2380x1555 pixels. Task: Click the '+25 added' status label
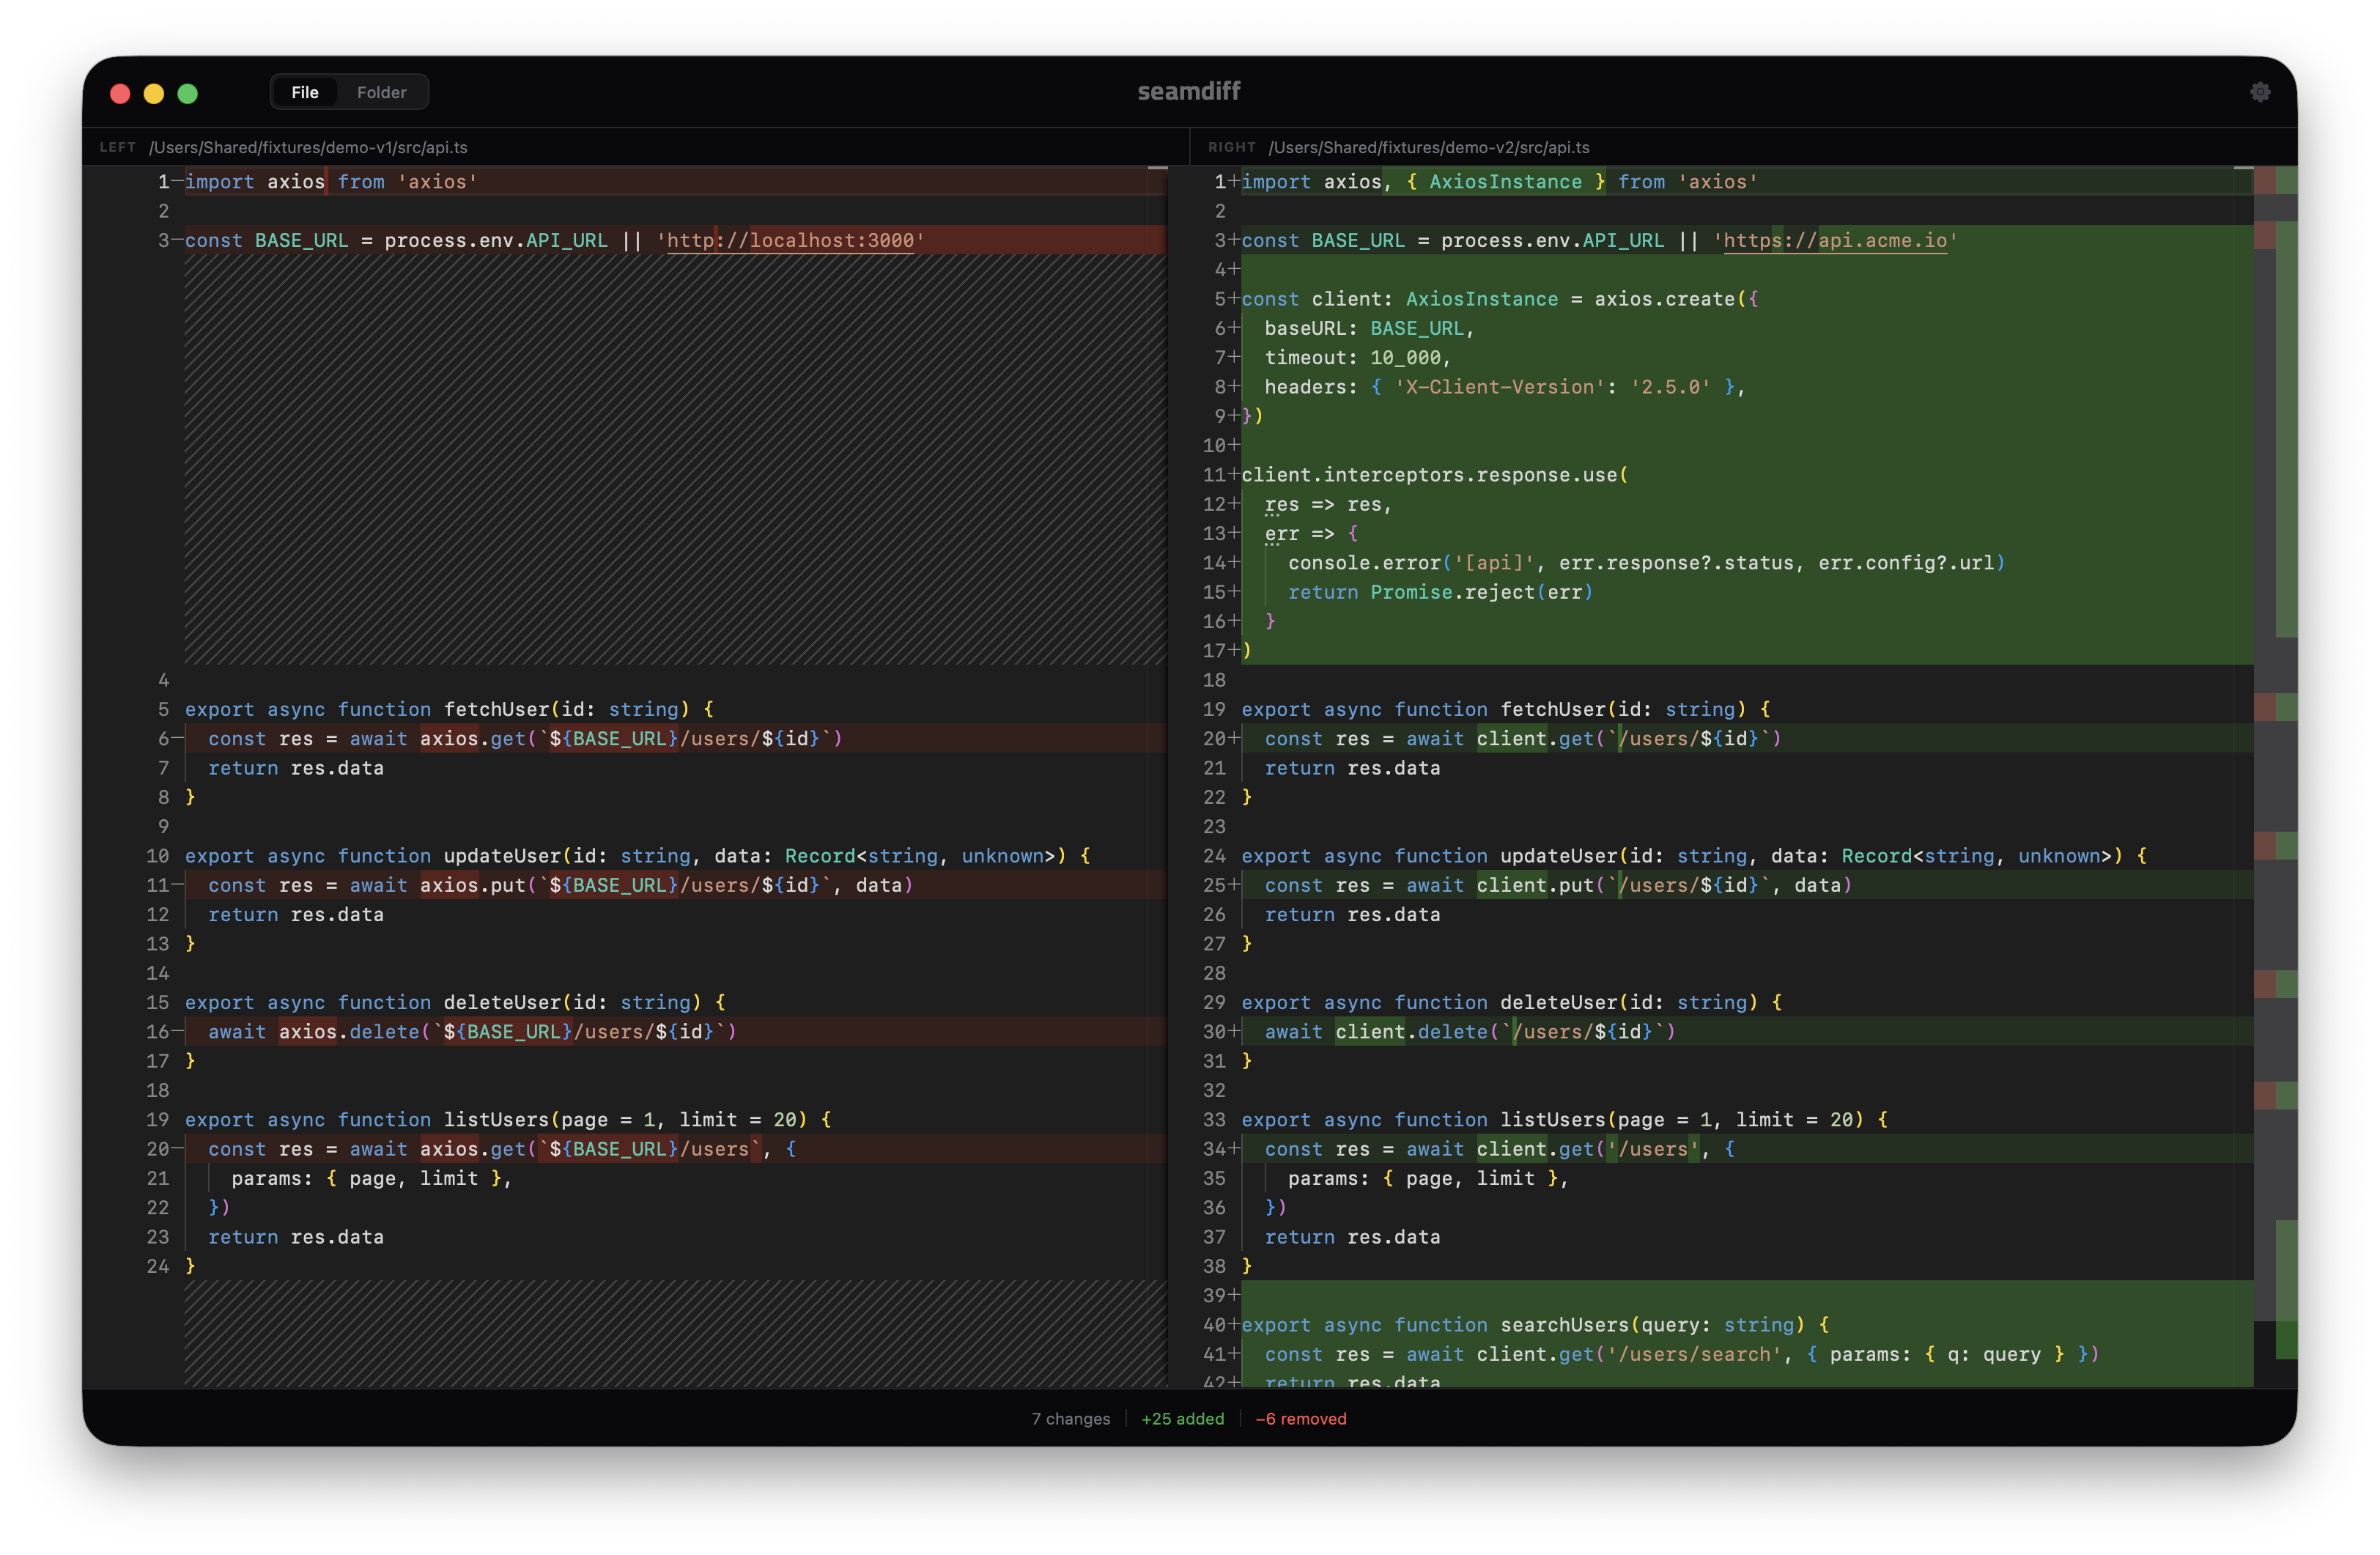tap(1182, 1418)
